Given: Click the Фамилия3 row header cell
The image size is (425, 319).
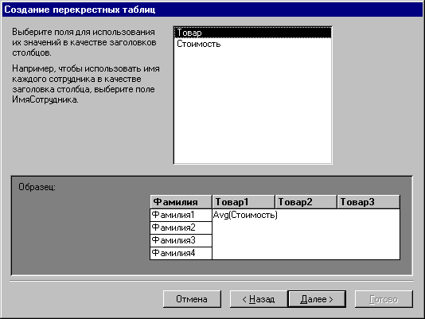Looking at the screenshot, I should pos(181,241).
